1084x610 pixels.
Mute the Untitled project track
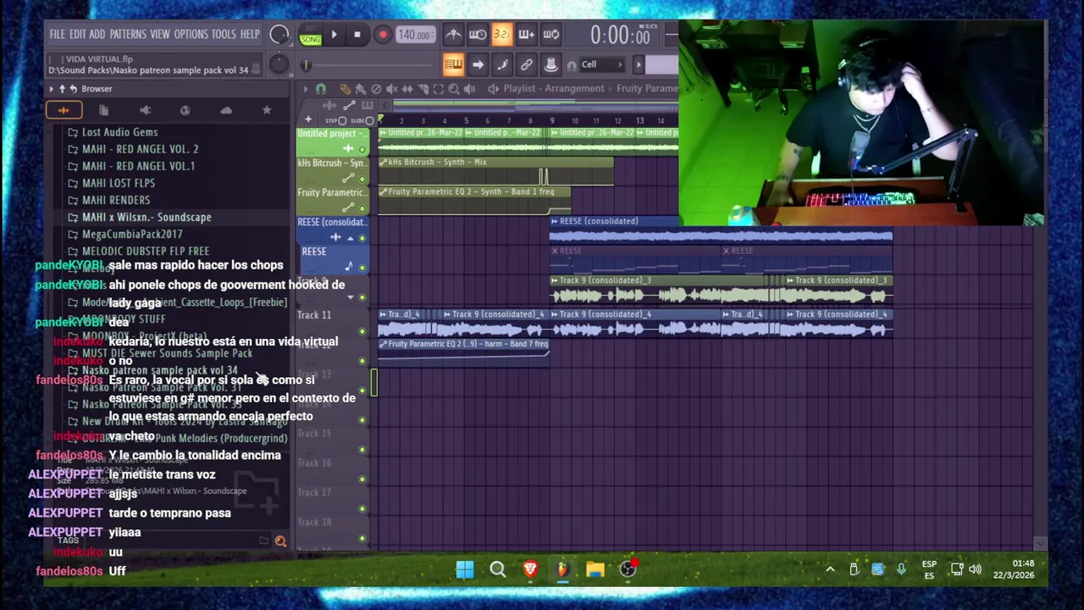point(362,149)
